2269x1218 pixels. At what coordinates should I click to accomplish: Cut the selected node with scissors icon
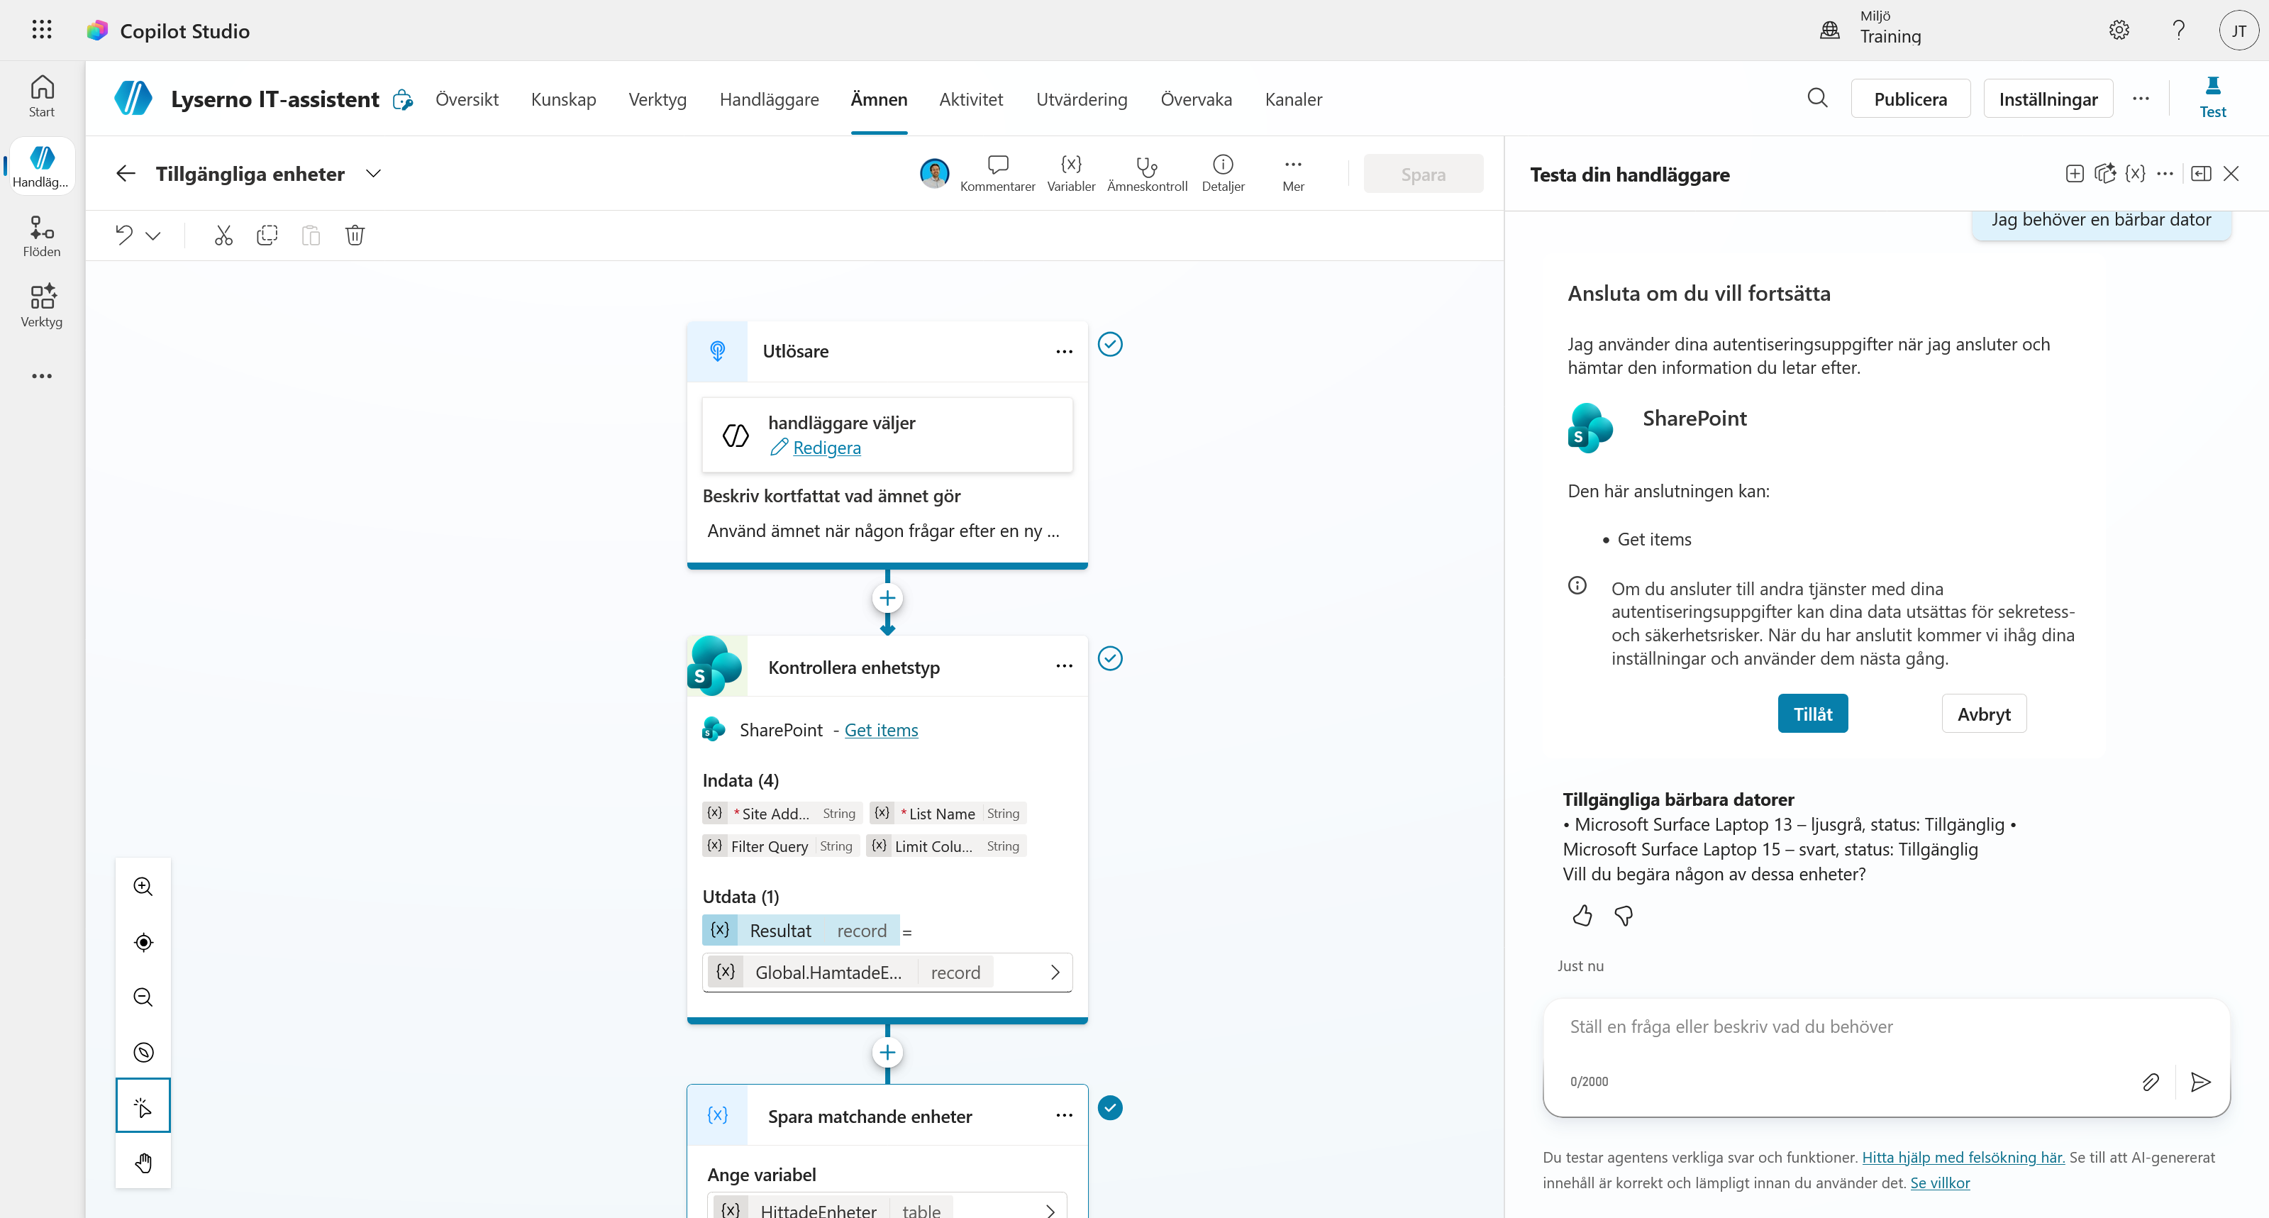223,235
